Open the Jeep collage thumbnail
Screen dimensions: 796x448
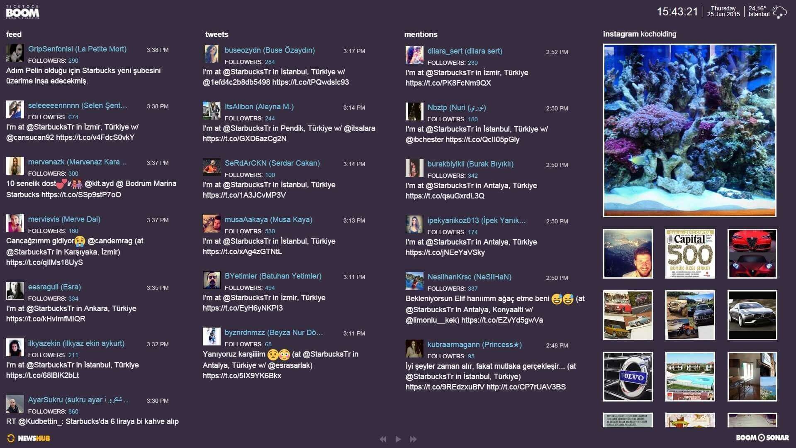(690, 315)
